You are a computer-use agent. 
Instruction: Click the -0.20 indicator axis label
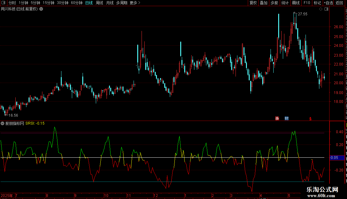pos(339,170)
